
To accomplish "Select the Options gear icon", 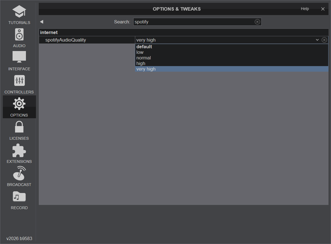I will click(x=19, y=104).
